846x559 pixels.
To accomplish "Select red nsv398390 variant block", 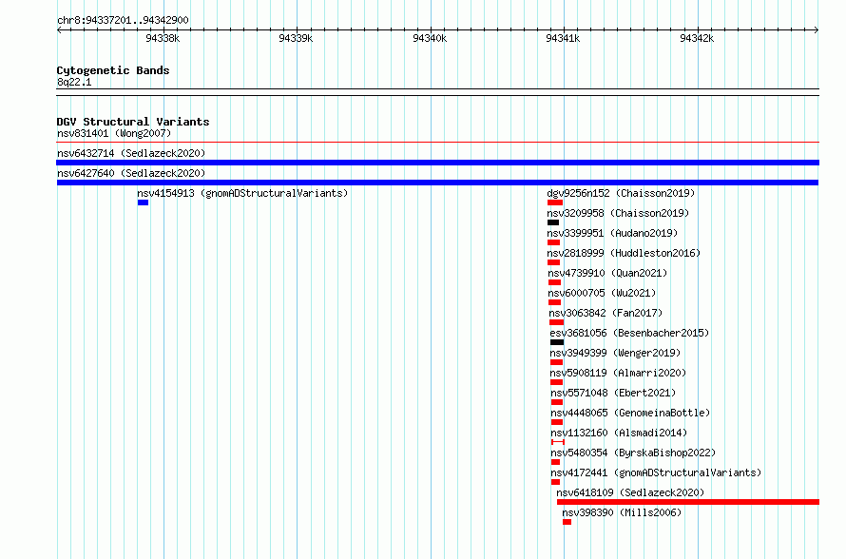I will coord(567,522).
